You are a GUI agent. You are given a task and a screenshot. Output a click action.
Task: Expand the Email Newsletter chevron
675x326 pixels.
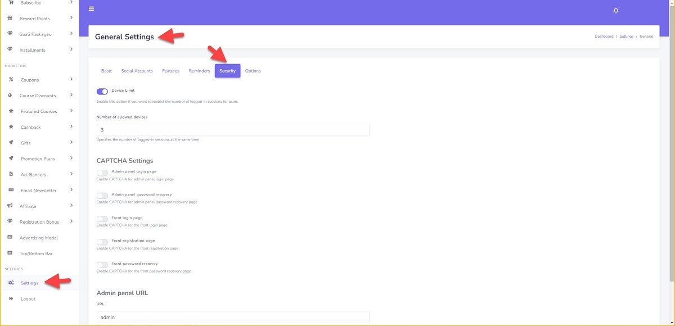[71, 190]
